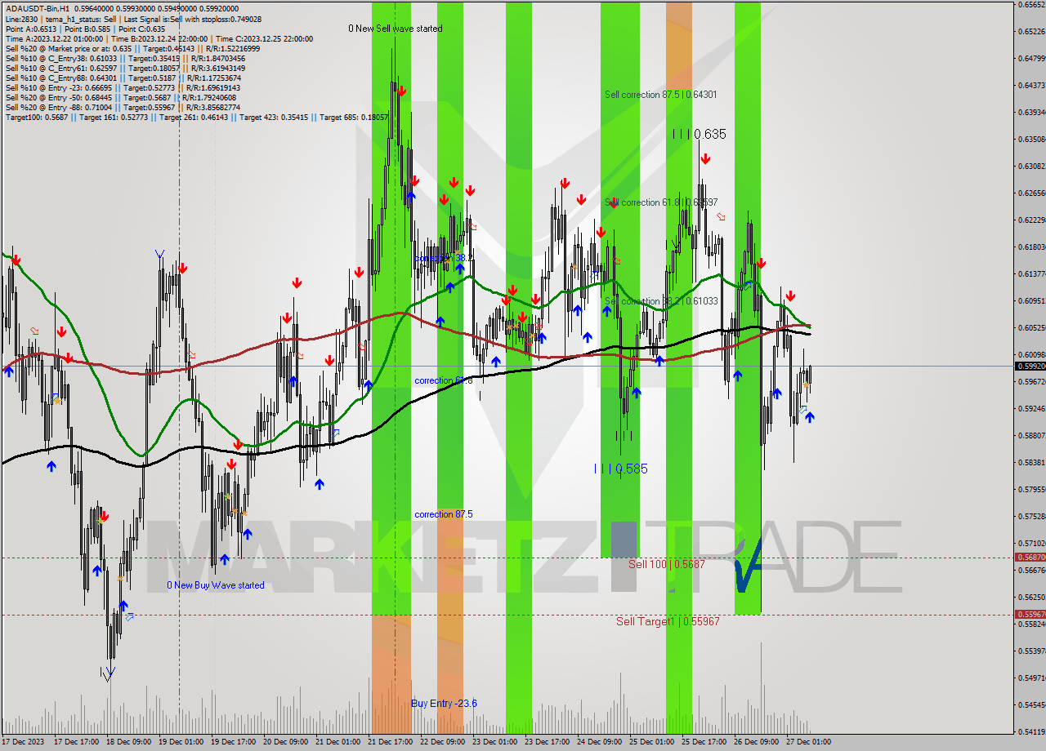The image size is (1046, 751).
Task: Click the 0.6350 price axis value
Action: point(1032,139)
